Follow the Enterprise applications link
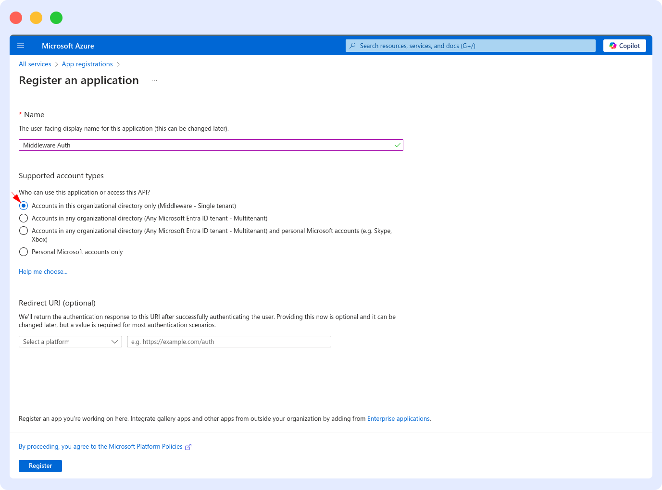 (398, 418)
